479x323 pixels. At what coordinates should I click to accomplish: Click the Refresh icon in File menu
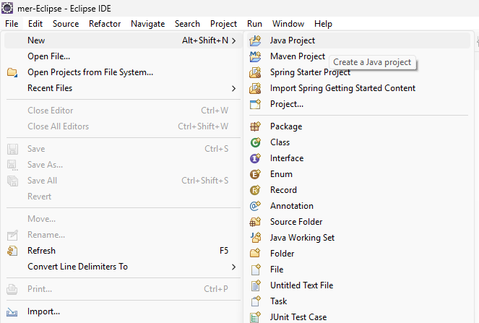[12, 251]
